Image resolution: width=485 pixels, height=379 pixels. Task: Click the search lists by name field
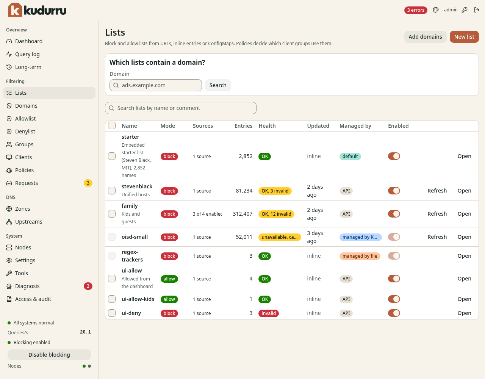coord(181,108)
